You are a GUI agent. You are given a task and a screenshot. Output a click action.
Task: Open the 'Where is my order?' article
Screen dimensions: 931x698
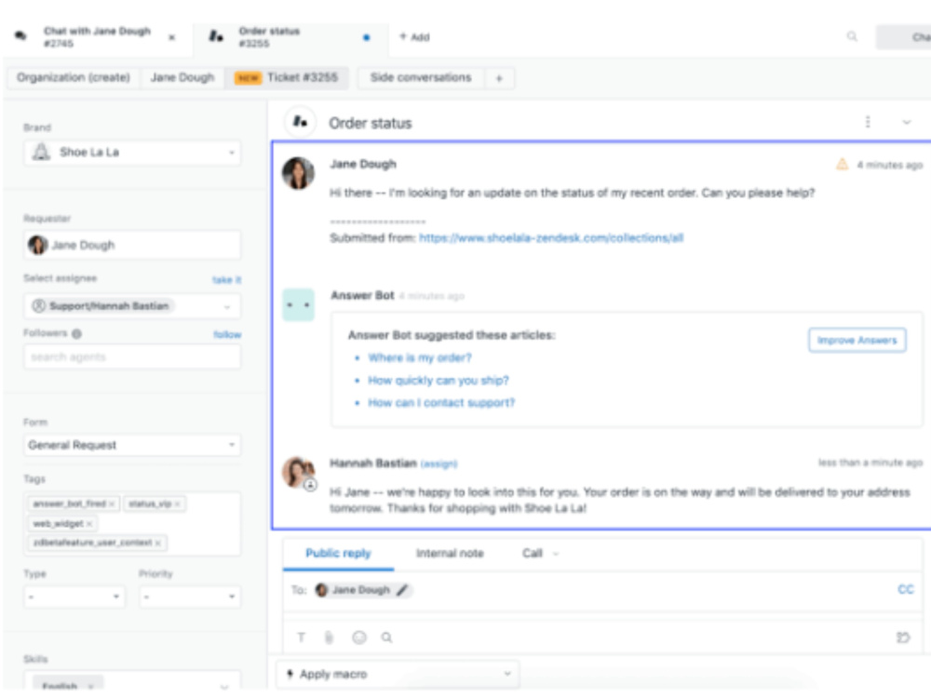tap(419, 358)
